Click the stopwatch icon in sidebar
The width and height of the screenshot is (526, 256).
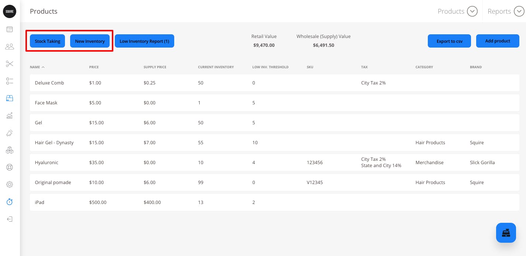click(x=10, y=202)
